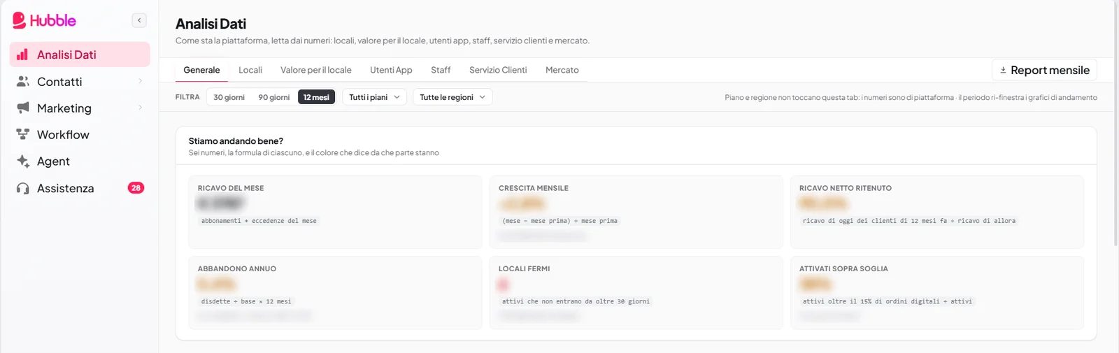Expand the Marketing submenu chevron
Viewport: 1119px width, 353px height.
point(140,108)
